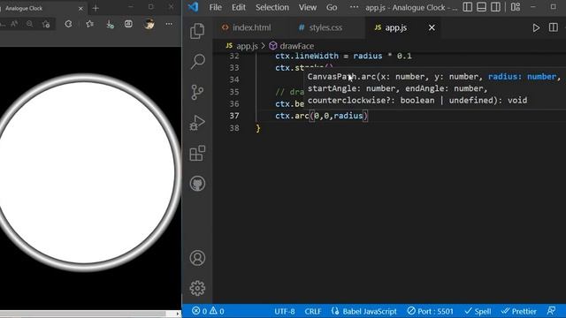
Task: Open the browser extensions icon
Action: [x=68, y=24]
